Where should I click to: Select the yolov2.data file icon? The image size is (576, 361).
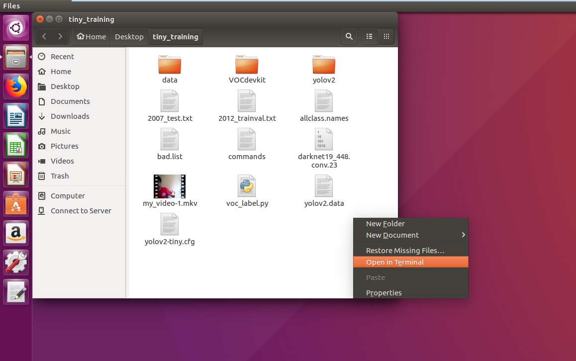(x=324, y=186)
